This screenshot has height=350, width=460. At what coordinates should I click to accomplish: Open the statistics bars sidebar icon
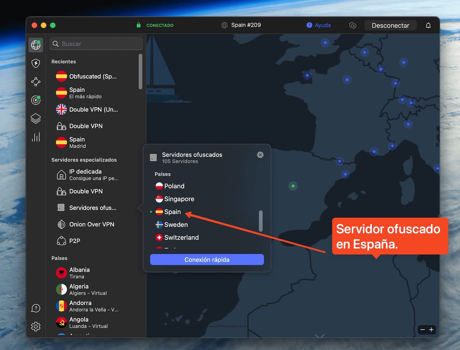tap(36, 137)
